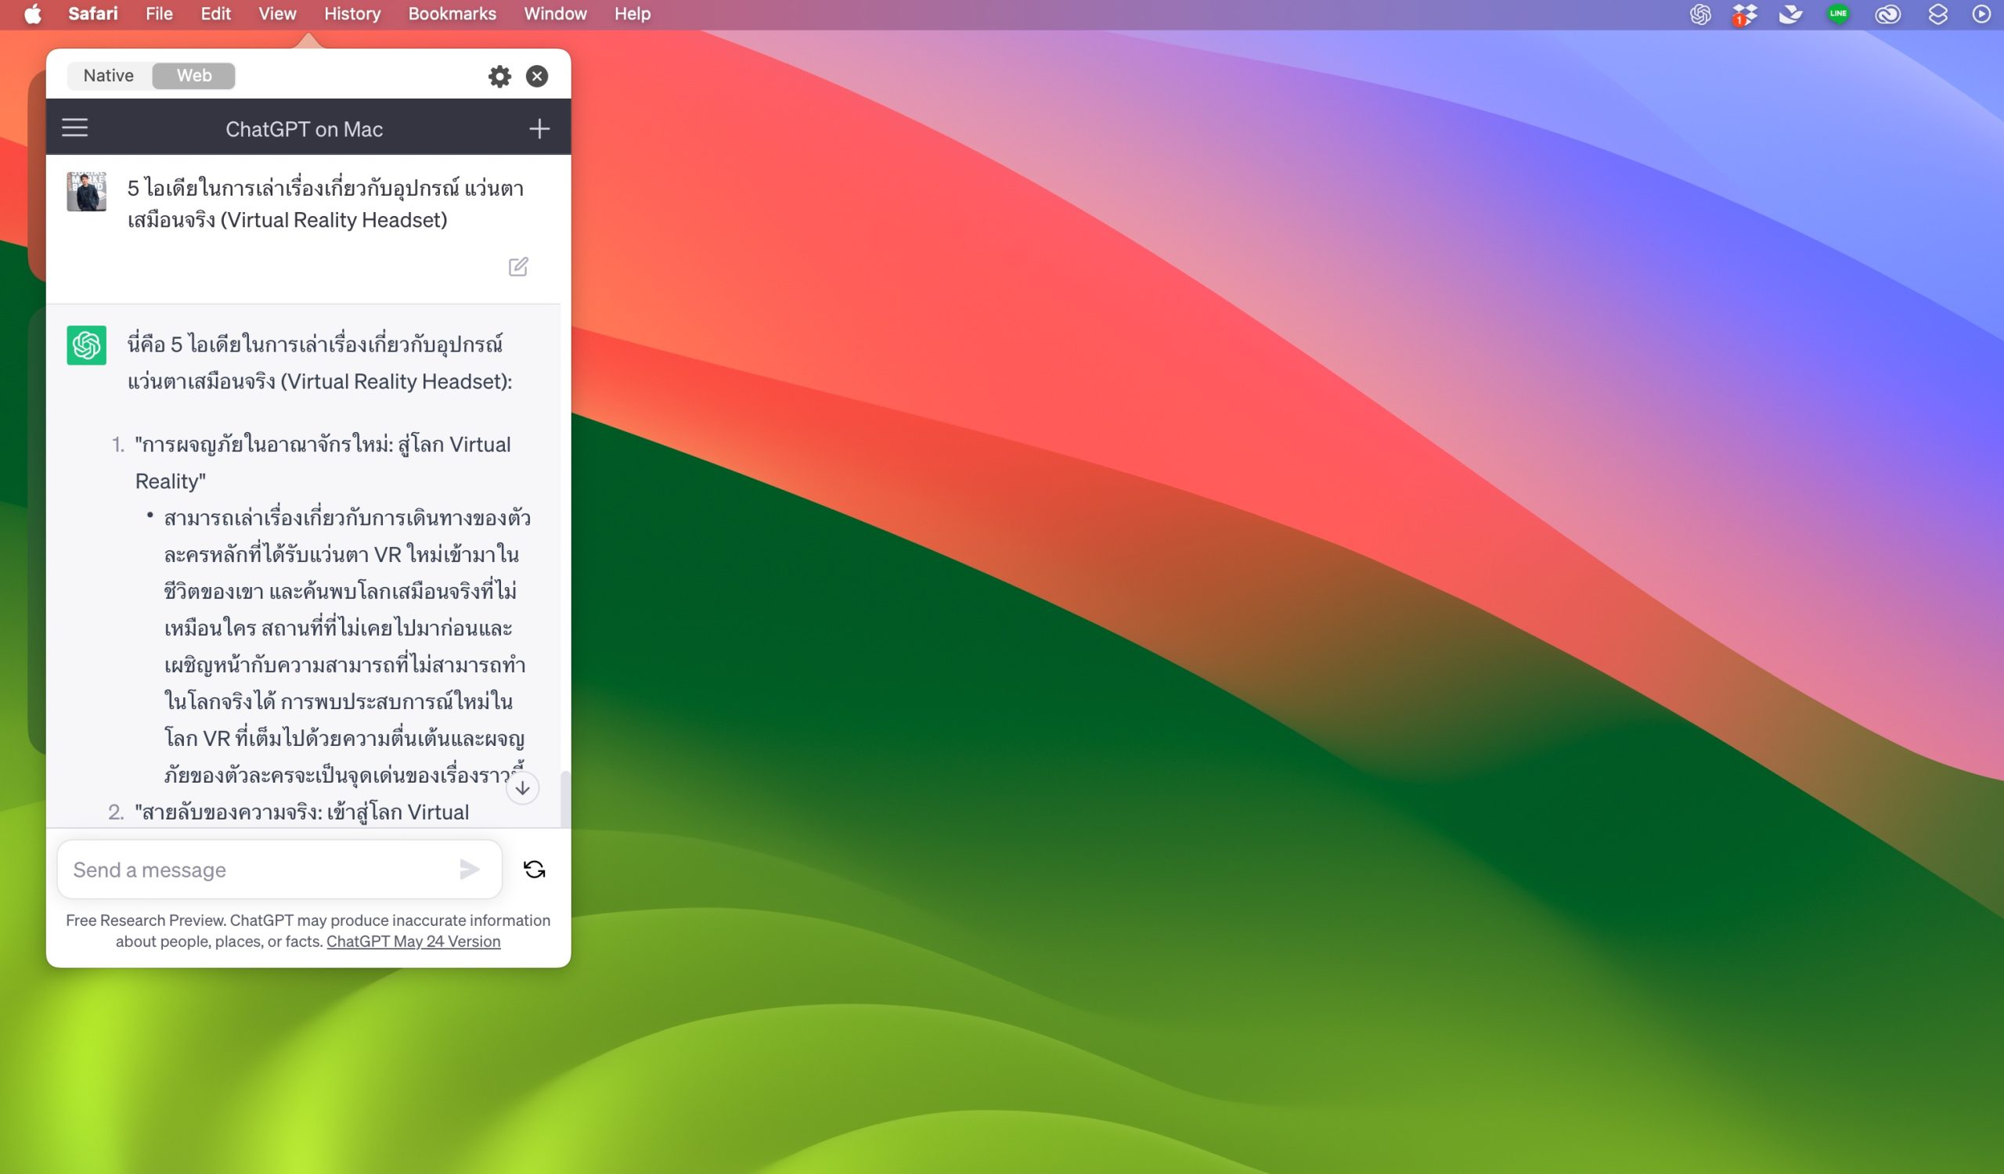Screen dimensions: 2004x1174
Task: Open the History menu
Action: pyautogui.click(x=352, y=14)
